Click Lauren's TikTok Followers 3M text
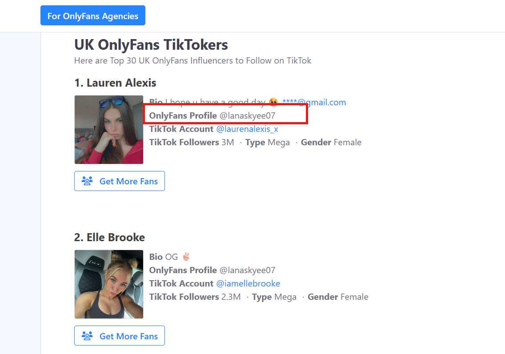 (x=192, y=142)
